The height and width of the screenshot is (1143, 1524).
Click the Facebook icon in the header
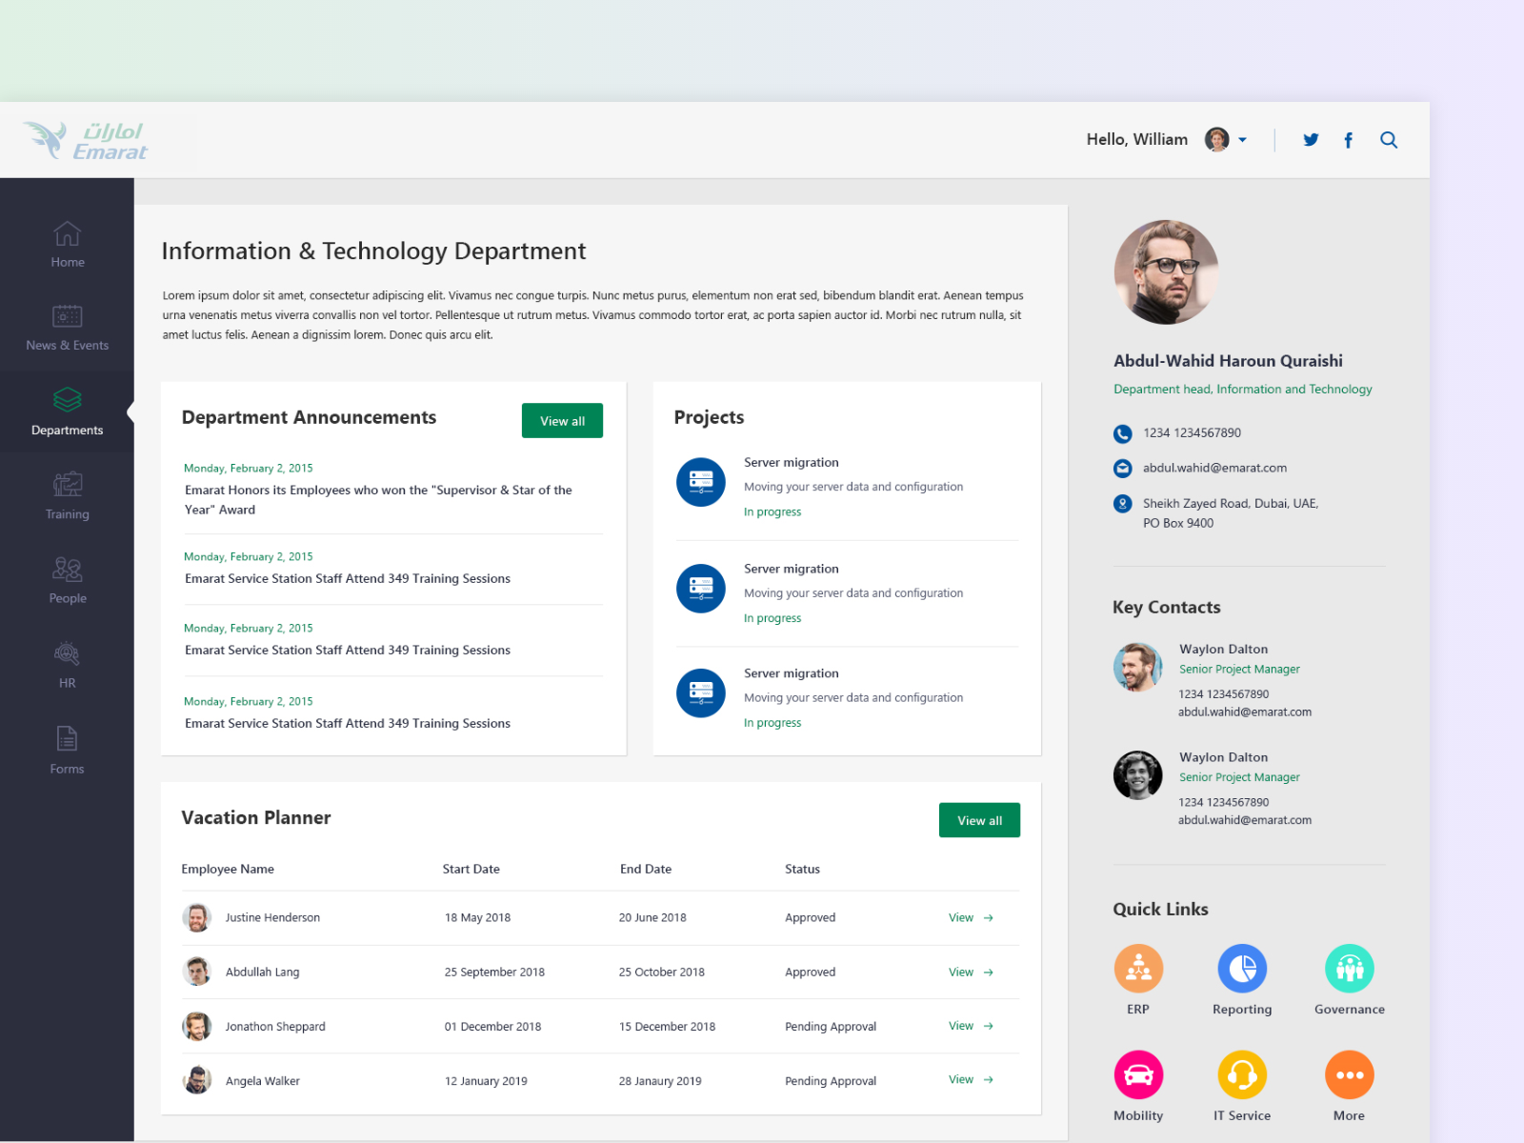pyautogui.click(x=1349, y=139)
